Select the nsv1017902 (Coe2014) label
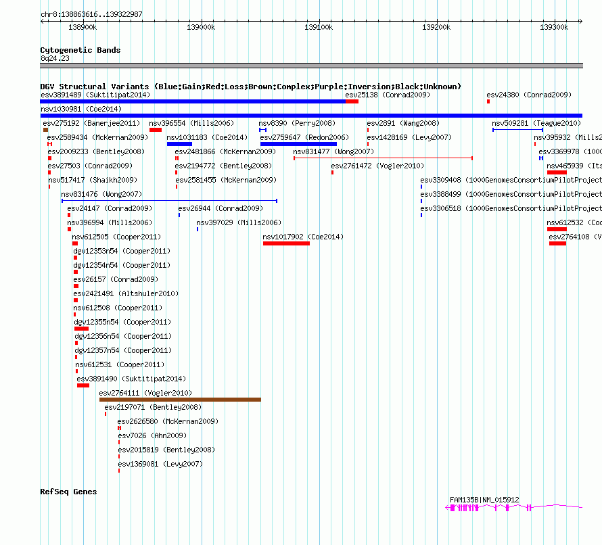 pos(303,237)
